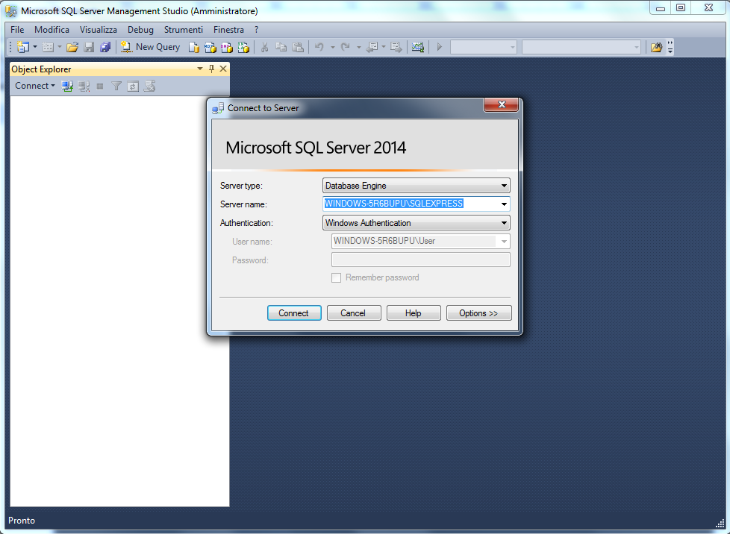The width and height of the screenshot is (730, 534).
Task: Expand the Server name dropdown arrow
Action: [504, 204]
